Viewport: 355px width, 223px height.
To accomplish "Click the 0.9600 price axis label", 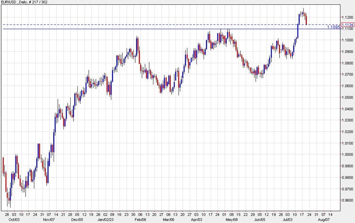I will (345, 201).
